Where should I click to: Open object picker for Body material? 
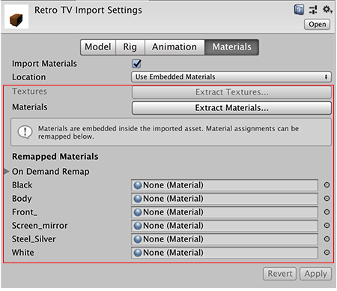327,199
